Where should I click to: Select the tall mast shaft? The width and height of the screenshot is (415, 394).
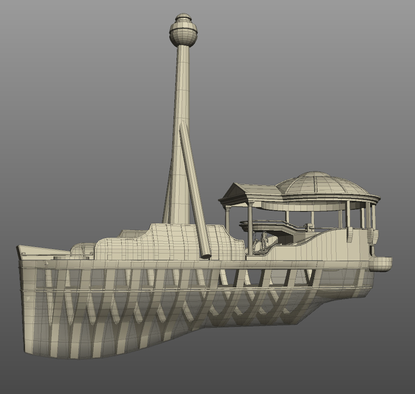click(x=181, y=135)
